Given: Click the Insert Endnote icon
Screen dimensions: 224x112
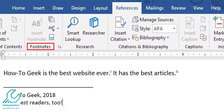Looking at the screenshot, I should 52,20.
